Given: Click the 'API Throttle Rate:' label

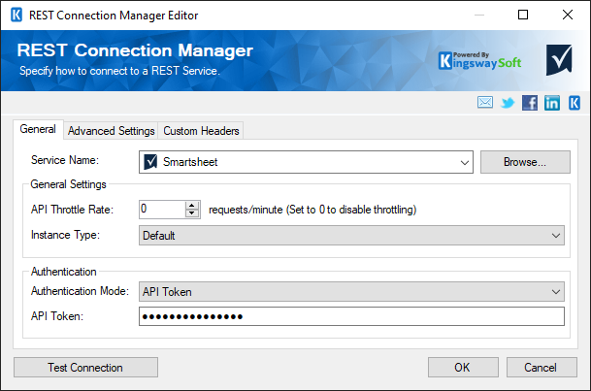Looking at the screenshot, I should pos(72,210).
